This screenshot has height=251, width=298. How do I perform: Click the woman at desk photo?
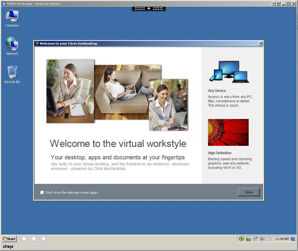tap(70, 91)
